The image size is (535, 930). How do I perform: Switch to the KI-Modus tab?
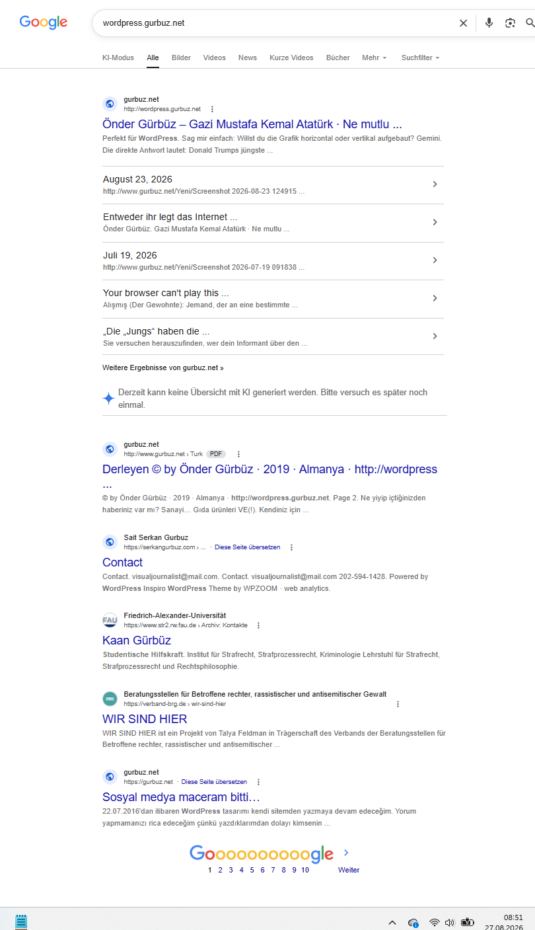[118, 58]
